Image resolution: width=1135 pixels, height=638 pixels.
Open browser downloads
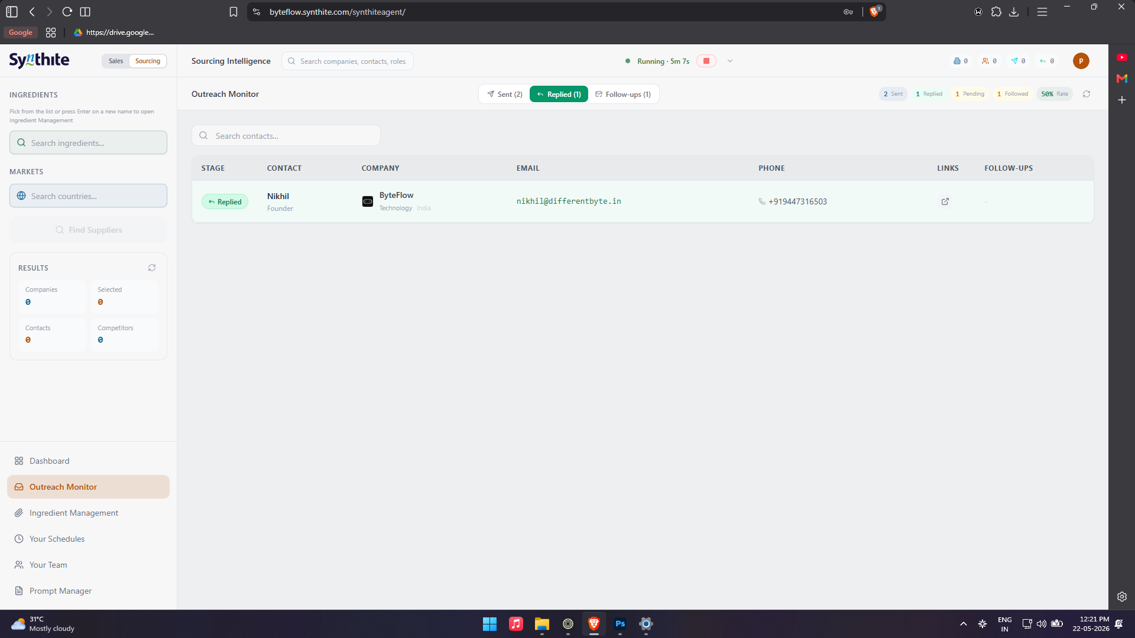[x=1014, y=12]
